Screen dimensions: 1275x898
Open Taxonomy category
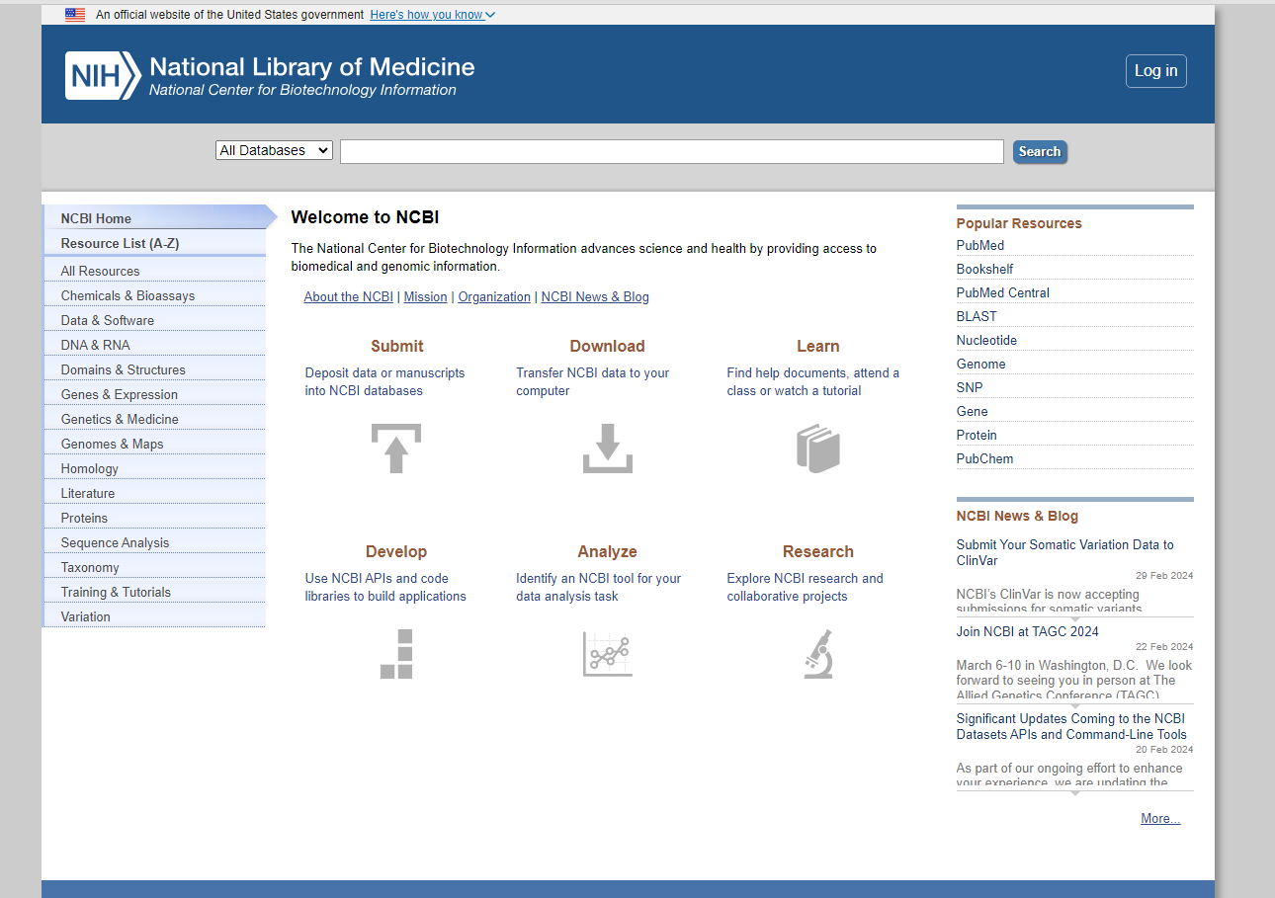[x=155, y=567]
